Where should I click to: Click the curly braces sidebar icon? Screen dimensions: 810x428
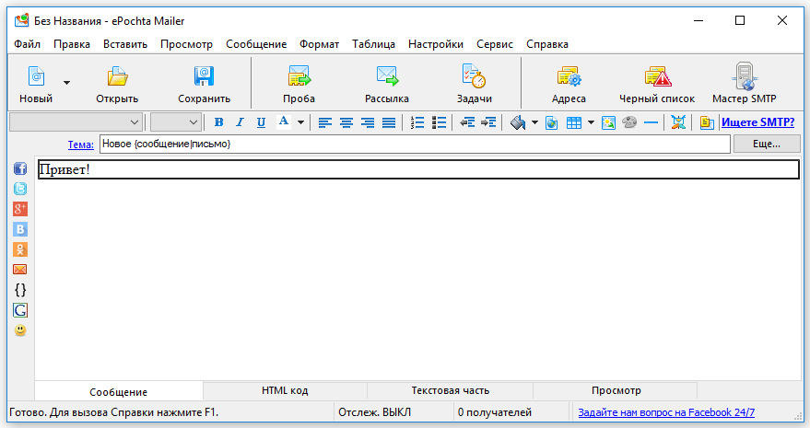(x=20, y=290)
